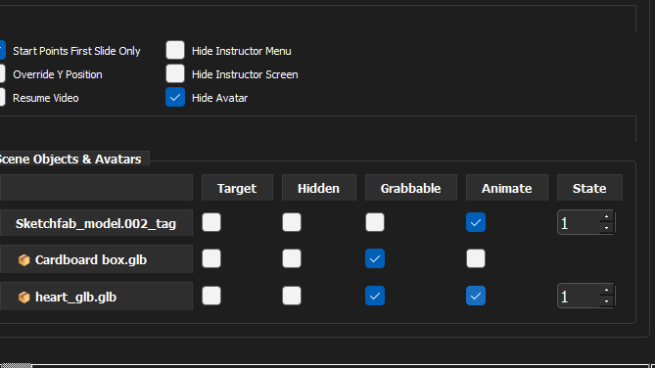Click the Target column header
This screenshot has height=368, width=655.
point(237,188)
